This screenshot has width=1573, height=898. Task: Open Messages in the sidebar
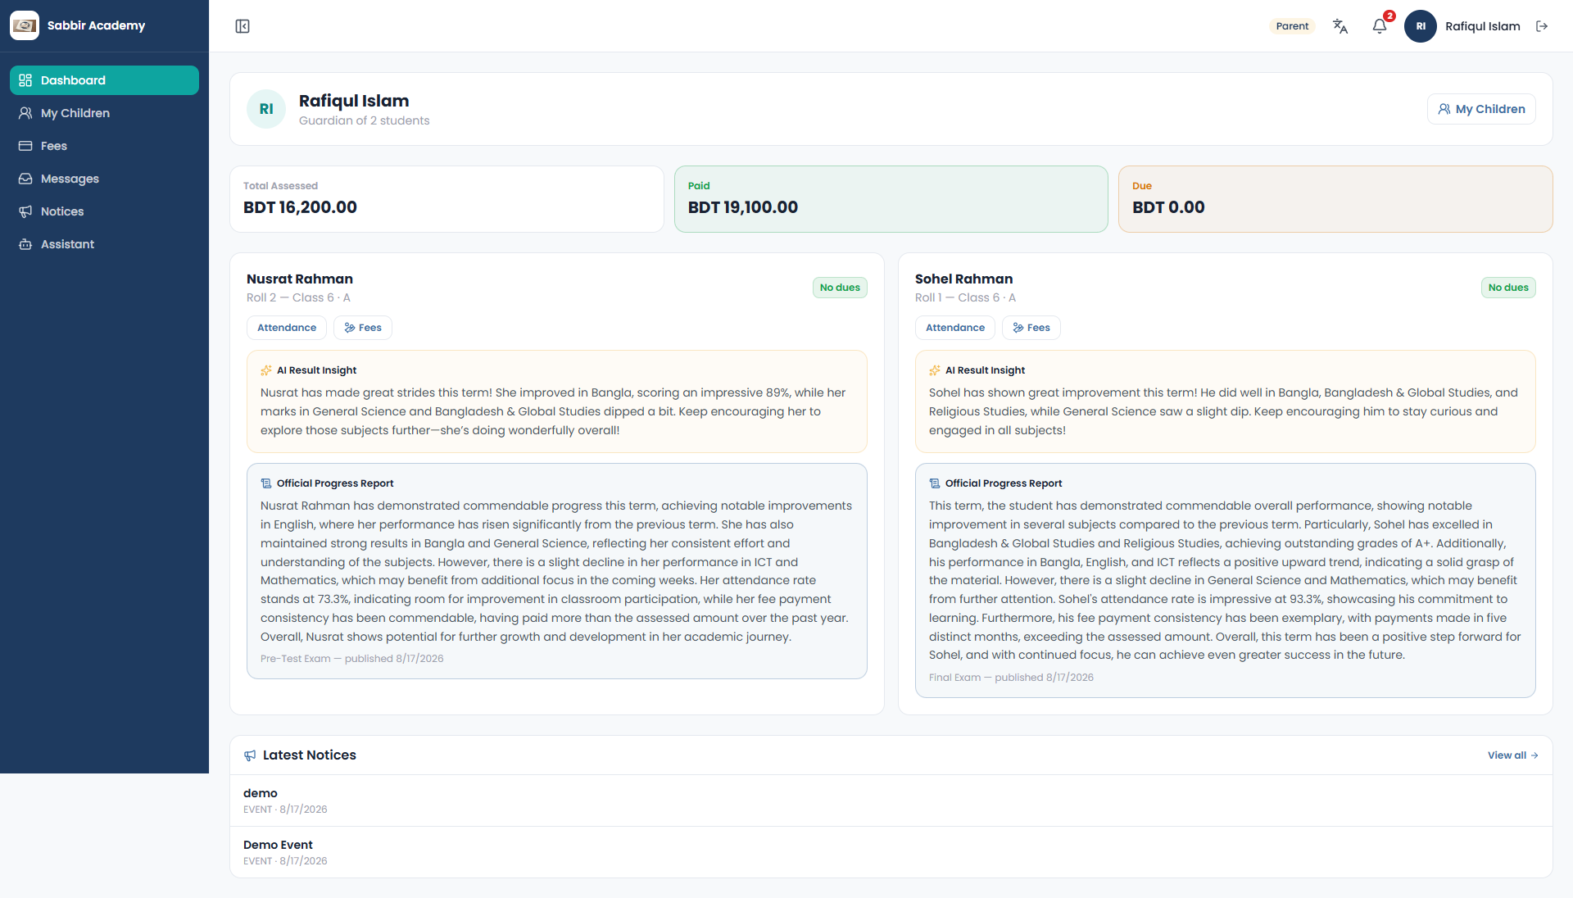[104, 179]
